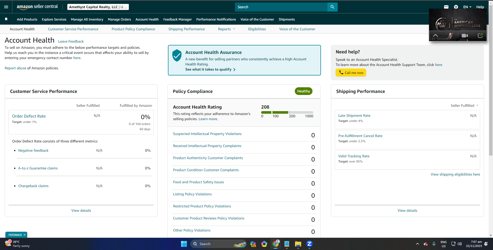
Task: Open the taskbar date and time
Action: pos(474,244)
